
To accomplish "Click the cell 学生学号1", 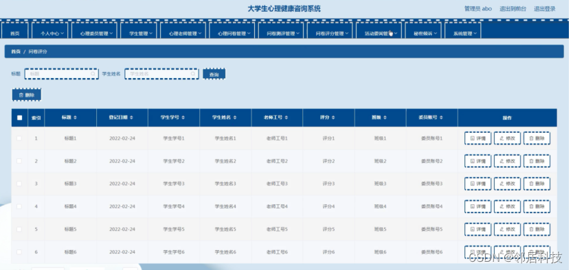I will click(x=174, y=138).
